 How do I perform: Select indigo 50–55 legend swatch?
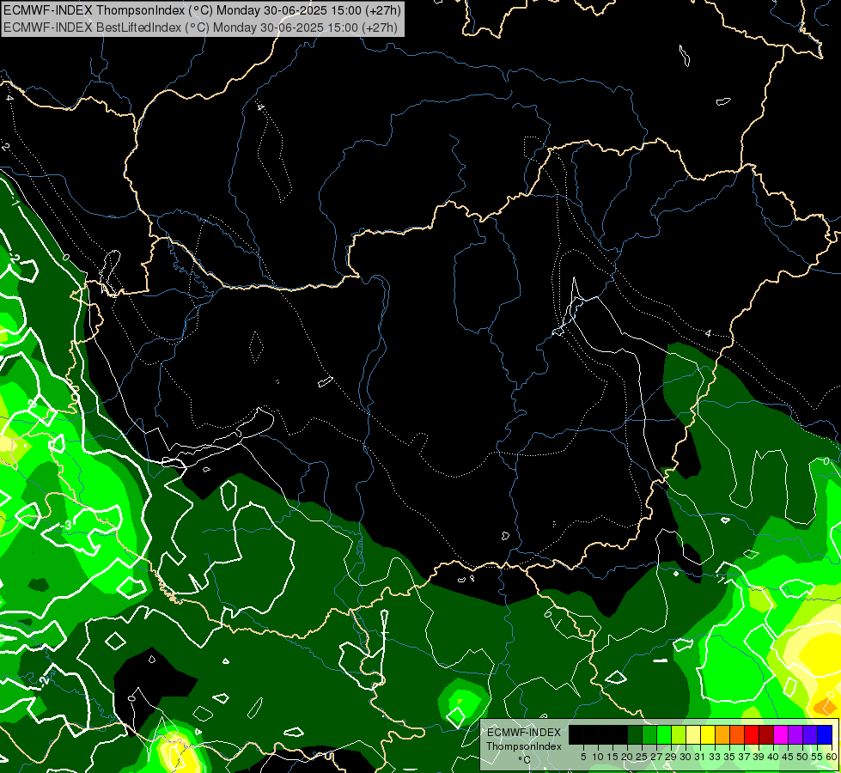810,734
